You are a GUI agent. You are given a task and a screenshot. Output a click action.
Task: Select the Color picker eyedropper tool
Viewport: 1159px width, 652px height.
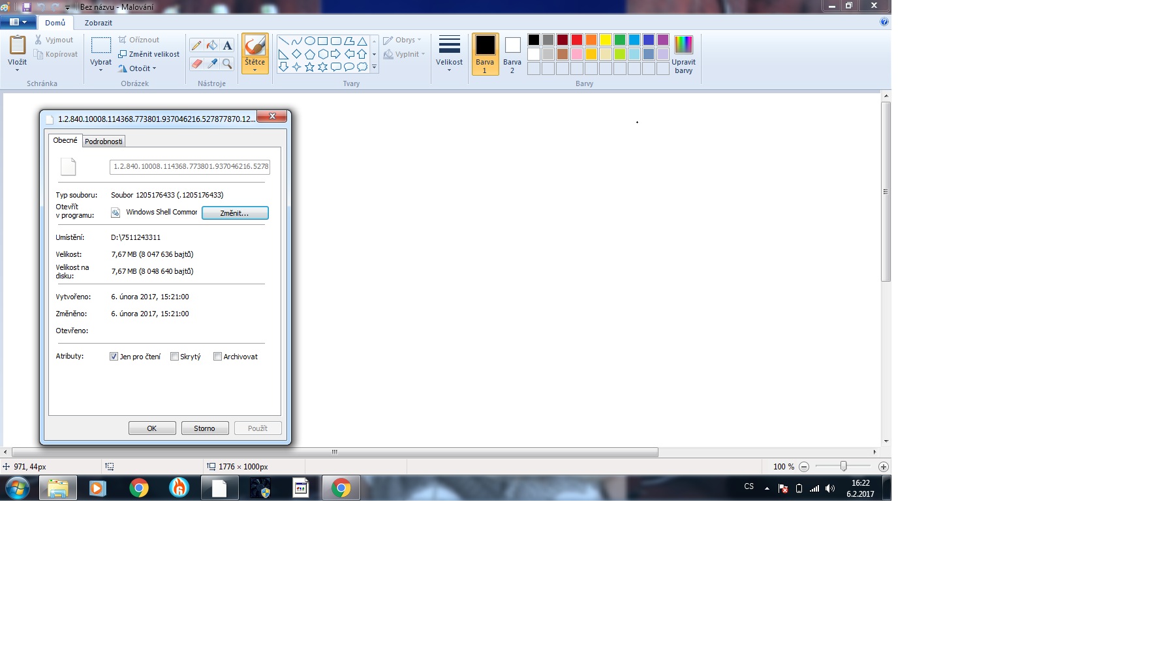(x=212, y=63)
